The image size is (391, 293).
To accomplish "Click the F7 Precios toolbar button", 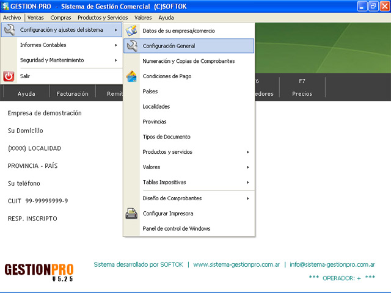I will 302,87.
